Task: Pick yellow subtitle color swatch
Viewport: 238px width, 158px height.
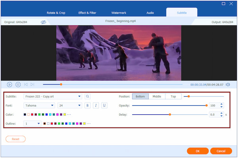Action: click(65, 115)
